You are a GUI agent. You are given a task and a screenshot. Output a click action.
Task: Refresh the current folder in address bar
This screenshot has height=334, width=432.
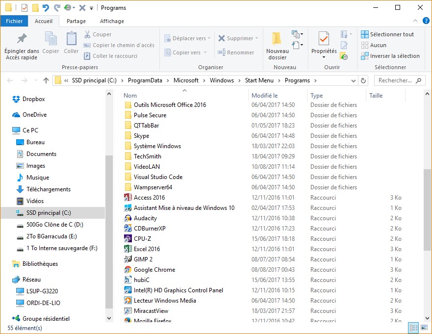[363, 80]
